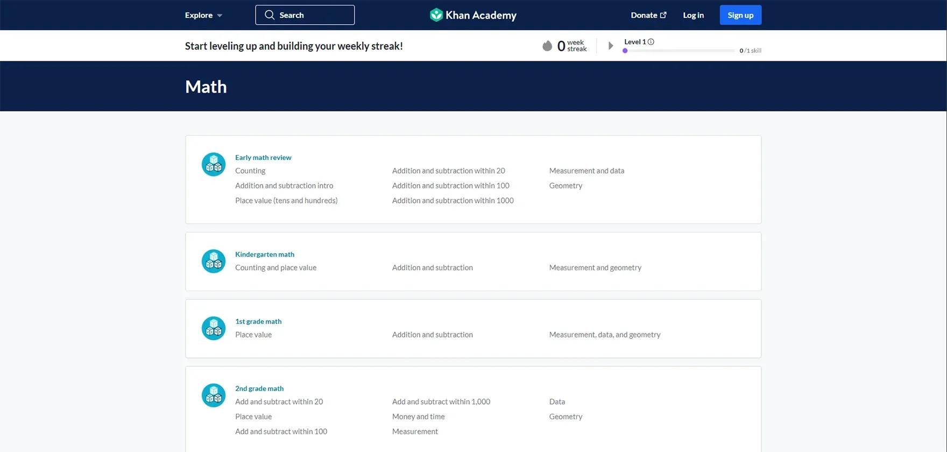Open Measurement, data, and geometry unit
Image resolution: width=947 pixels, height=452 pixels.
click(605, 335)
